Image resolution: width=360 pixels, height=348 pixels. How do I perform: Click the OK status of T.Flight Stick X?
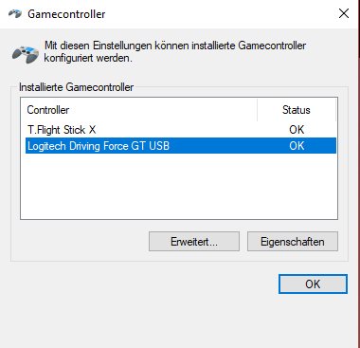coord(297,130)
